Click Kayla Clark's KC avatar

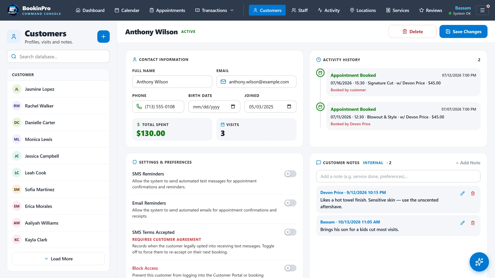tap(17, 240)
